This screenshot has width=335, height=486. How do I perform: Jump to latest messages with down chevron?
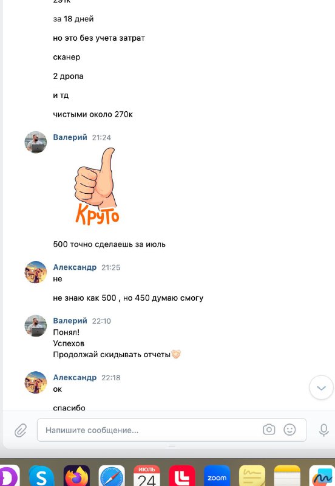pyautogui.click(x=321, y=388)
